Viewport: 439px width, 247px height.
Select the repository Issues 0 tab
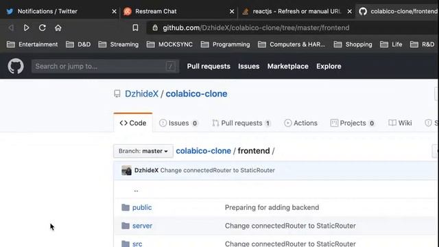click(178, 123)
